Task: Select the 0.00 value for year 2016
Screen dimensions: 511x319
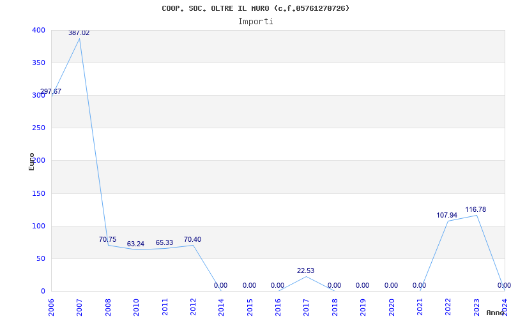Action: click(x=277, y=286)
